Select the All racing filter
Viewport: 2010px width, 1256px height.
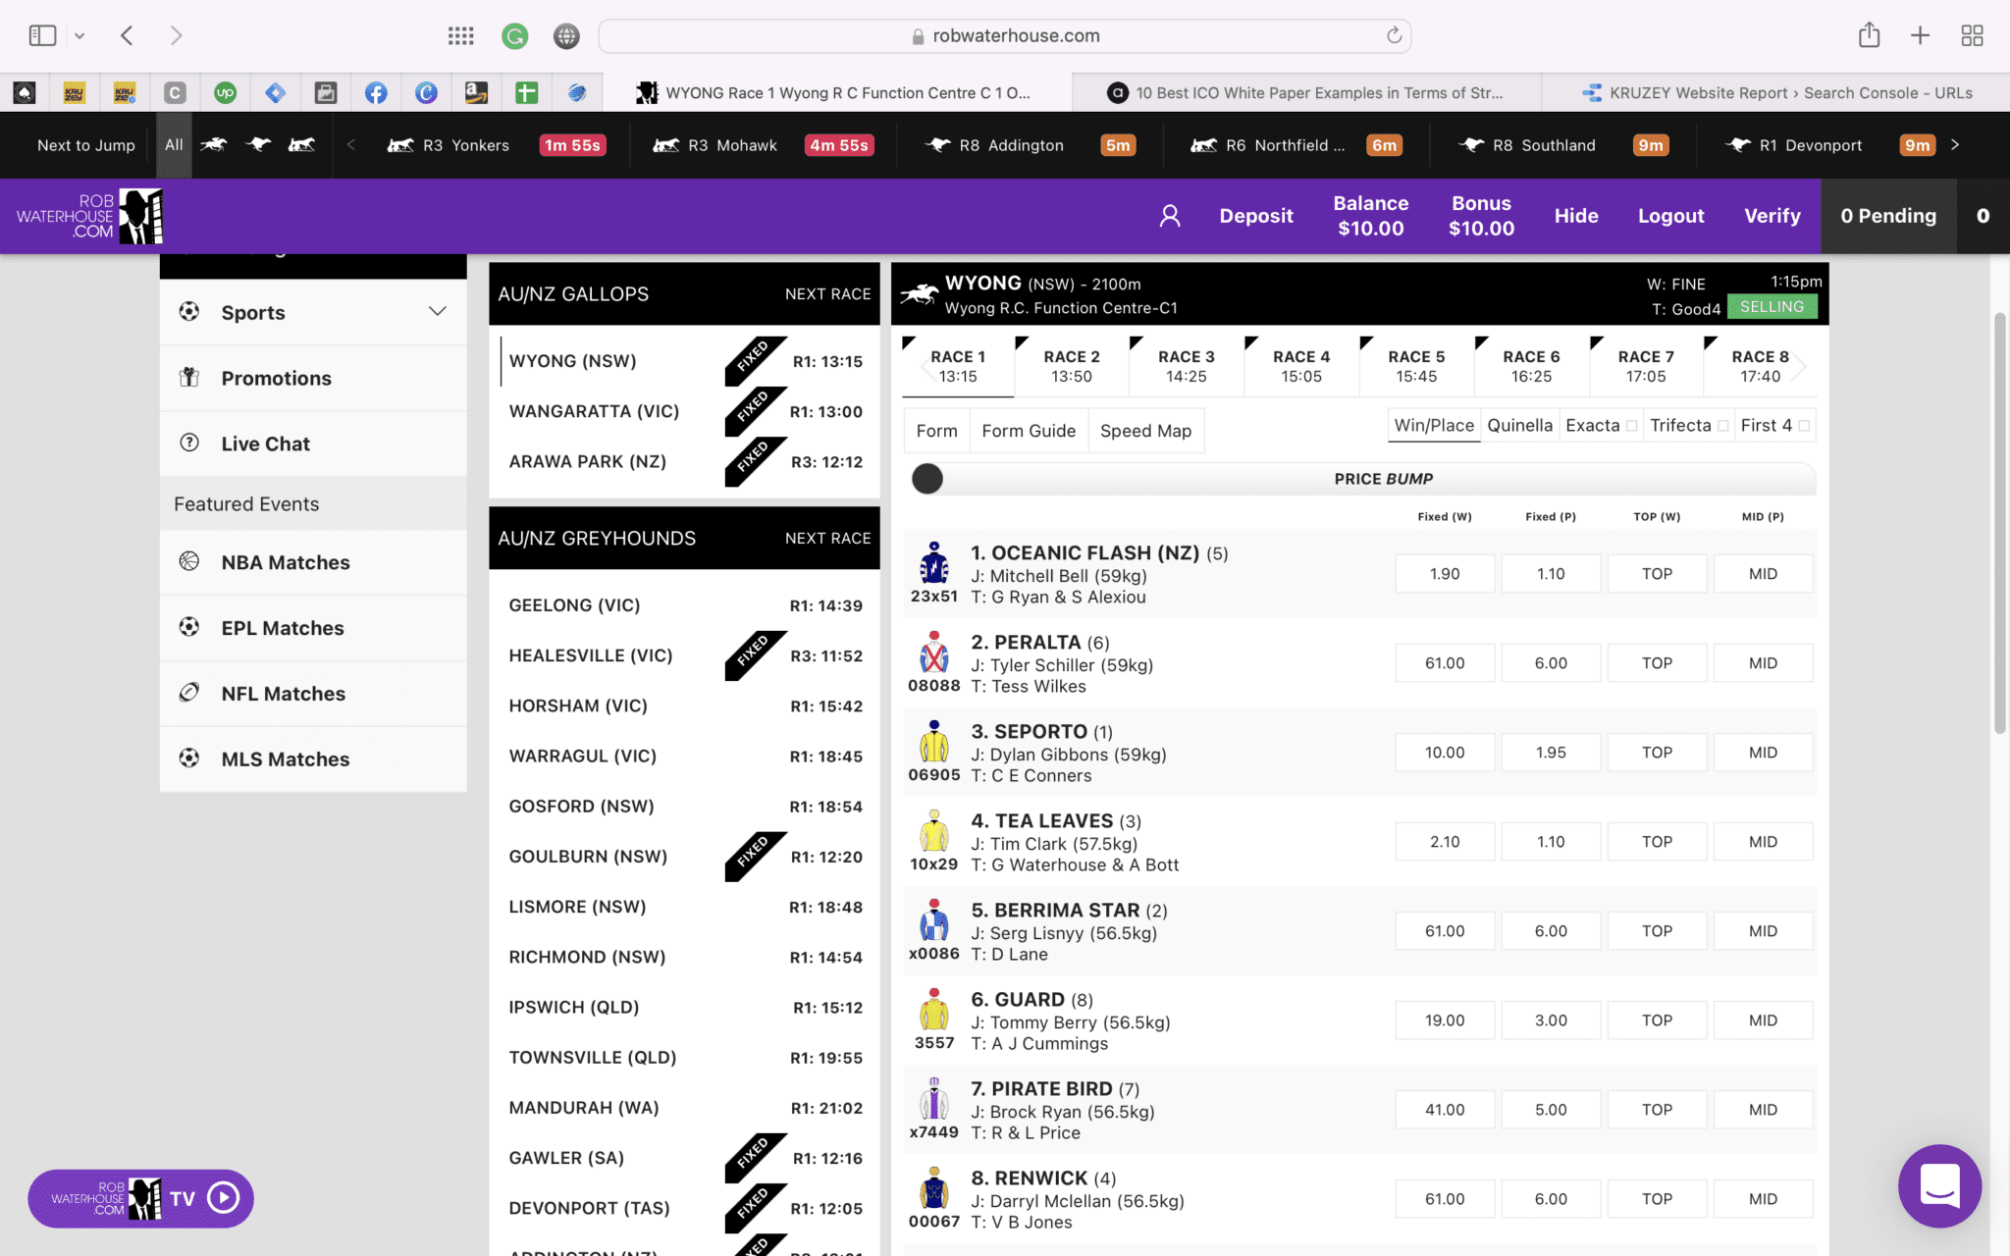click(x=174, y=145)
